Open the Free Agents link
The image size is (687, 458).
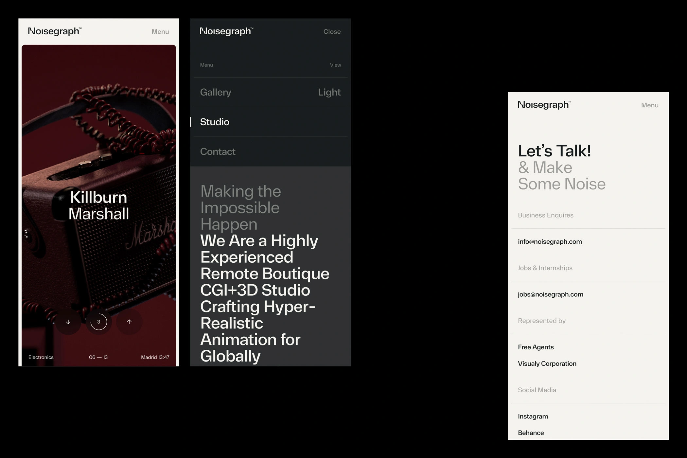pyautogui.click(x=536, y=347)
